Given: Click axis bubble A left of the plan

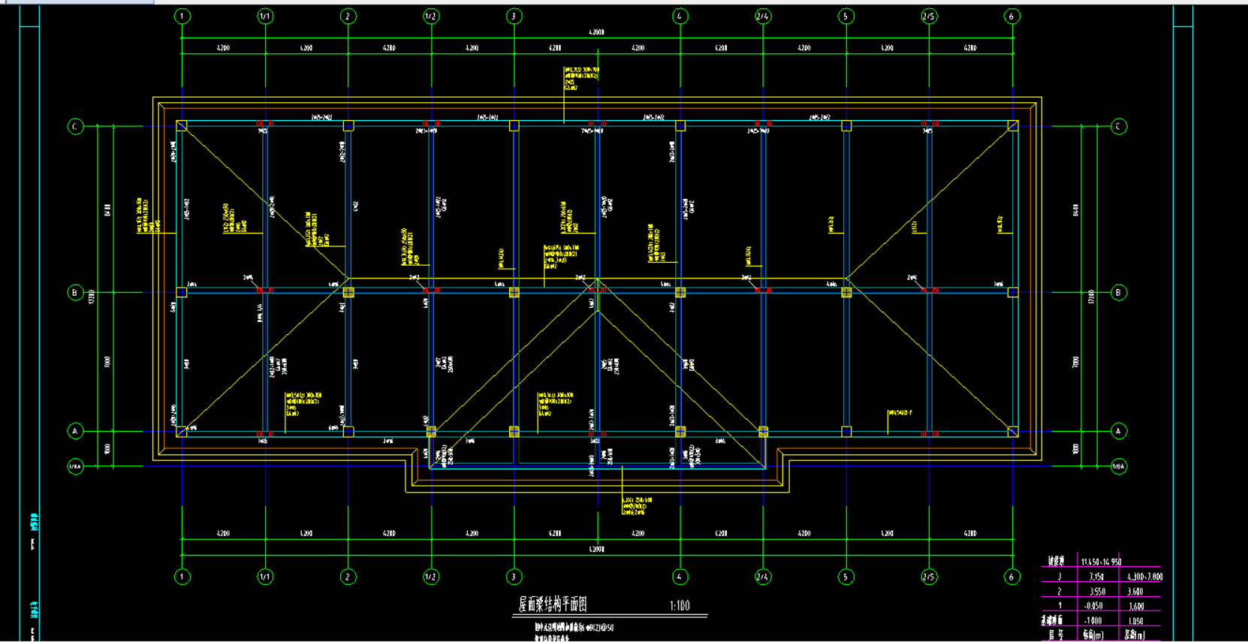Looking at the screenshot, I should 75,431.
